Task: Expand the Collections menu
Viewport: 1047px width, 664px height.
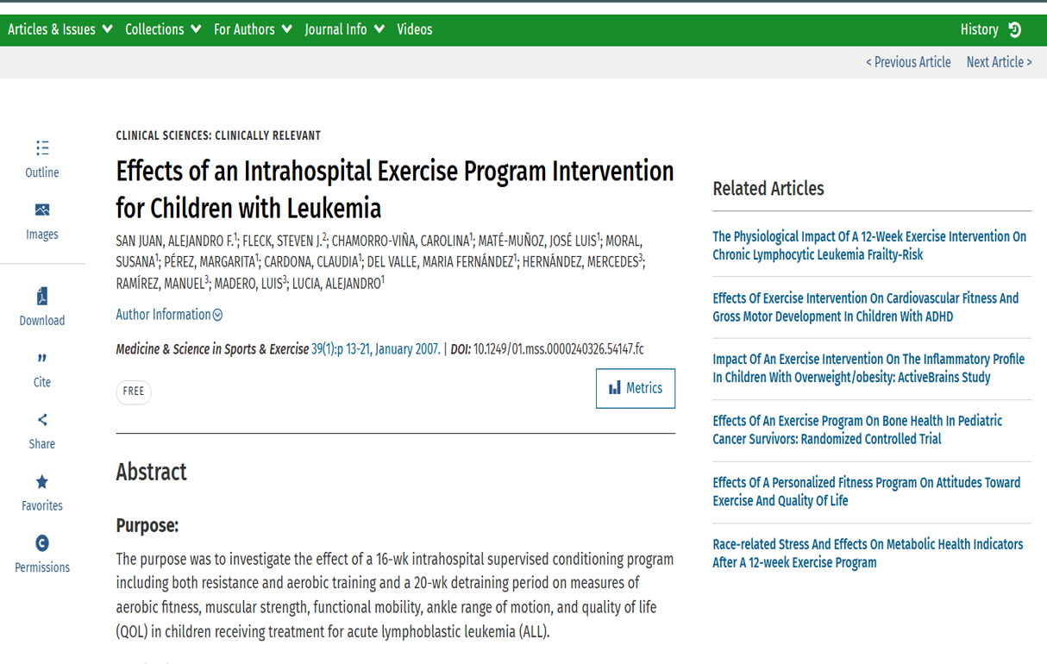Action: tap(163, 29)
